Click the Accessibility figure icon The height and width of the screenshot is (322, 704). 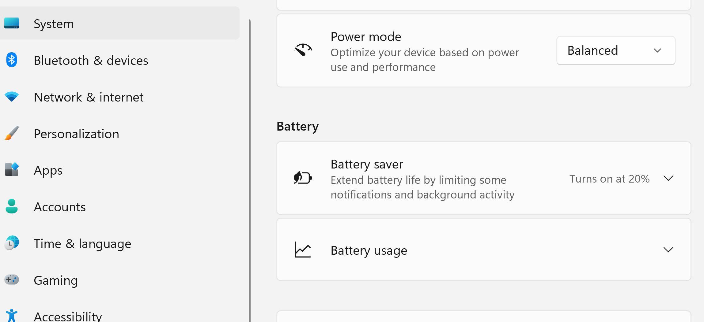12,316
